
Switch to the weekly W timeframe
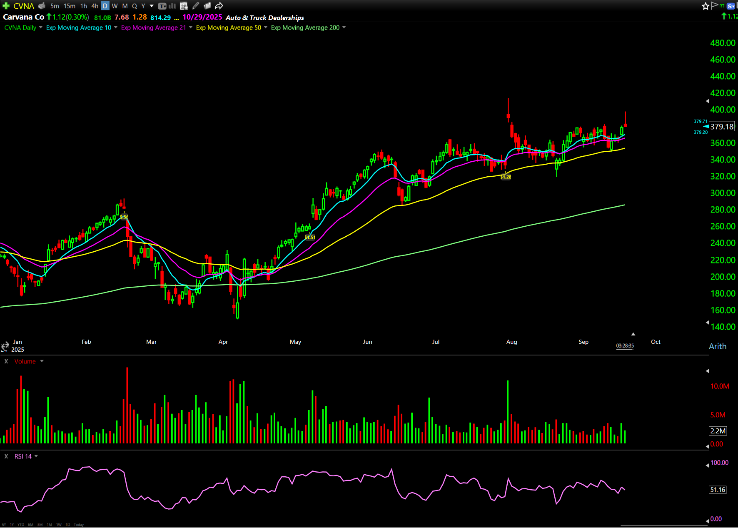point(115,6)
